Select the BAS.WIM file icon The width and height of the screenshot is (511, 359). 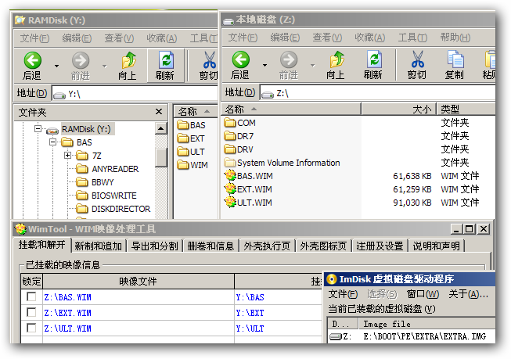coord(230,176)
